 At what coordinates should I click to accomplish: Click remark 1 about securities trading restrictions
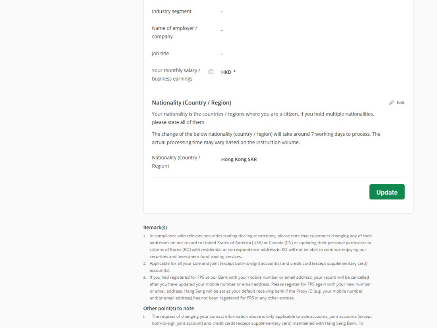[260, 246]
